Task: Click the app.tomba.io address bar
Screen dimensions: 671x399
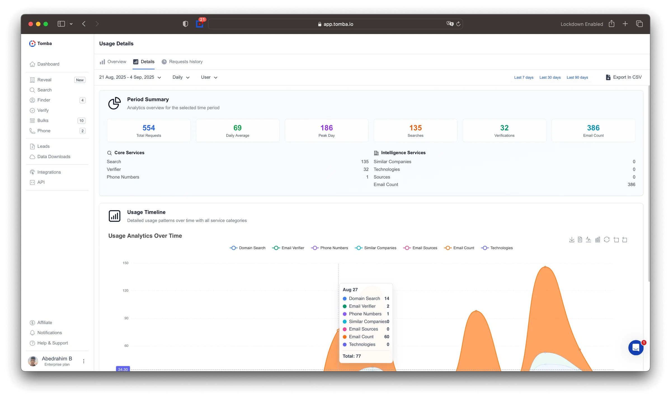Action: pyautogui.click(x=335, y=24)
